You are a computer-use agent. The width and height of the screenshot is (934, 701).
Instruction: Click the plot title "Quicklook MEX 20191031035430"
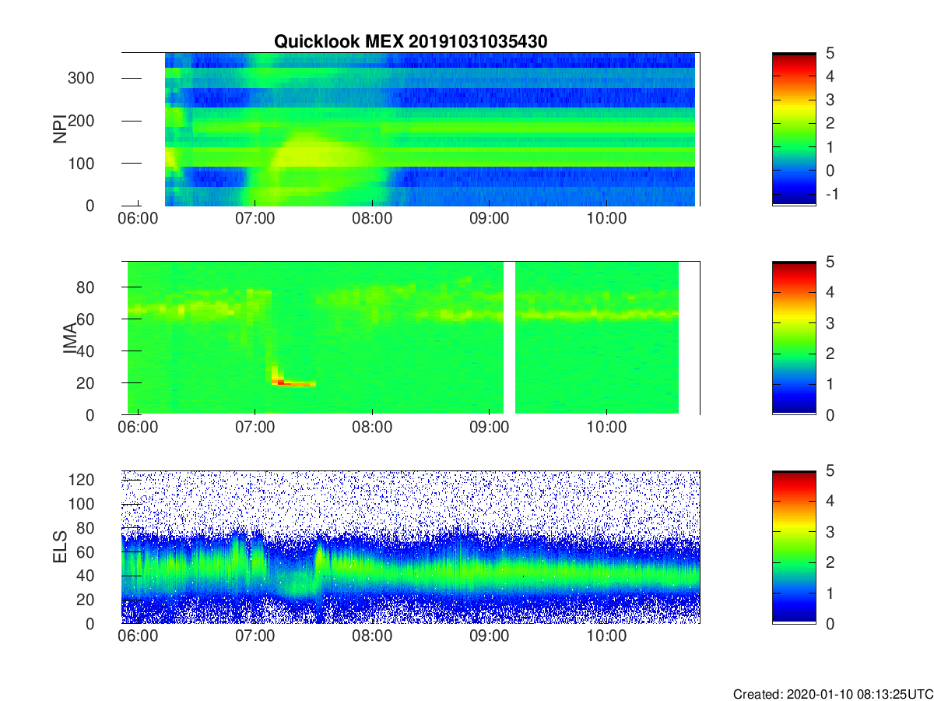411,42
